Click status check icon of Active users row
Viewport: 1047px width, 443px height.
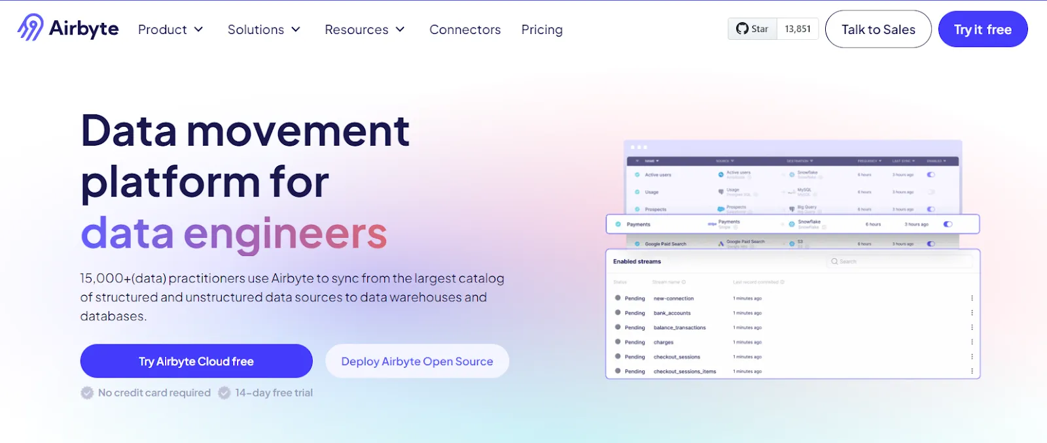[x=637, y=174]
